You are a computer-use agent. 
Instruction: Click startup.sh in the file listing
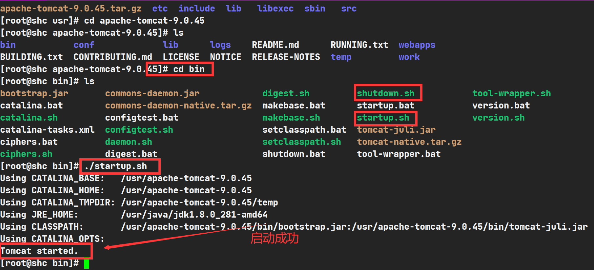coord(383,118)
